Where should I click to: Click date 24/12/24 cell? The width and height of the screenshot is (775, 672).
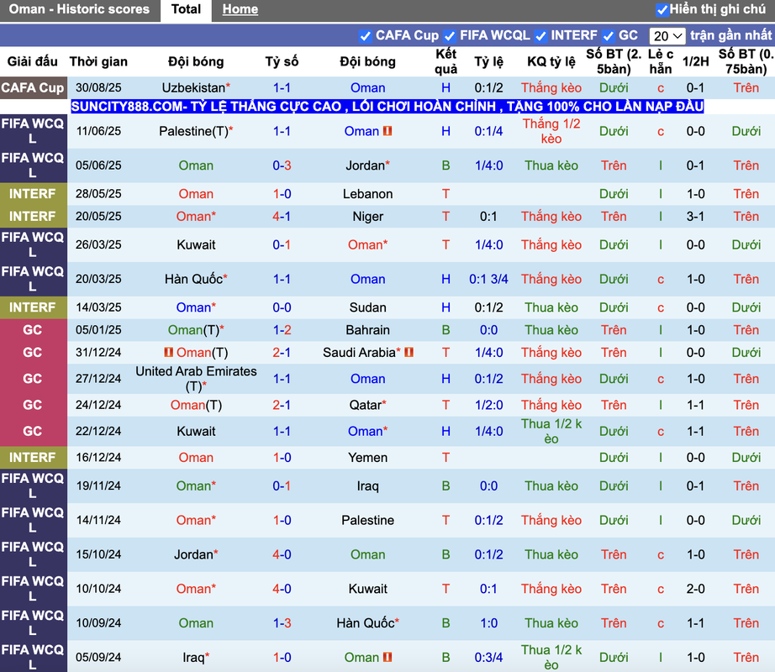coord(98,406)
